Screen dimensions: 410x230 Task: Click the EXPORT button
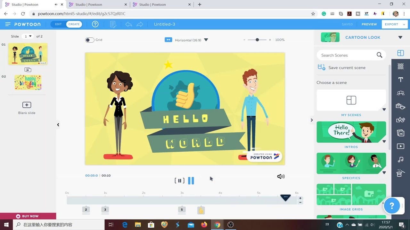391,24
